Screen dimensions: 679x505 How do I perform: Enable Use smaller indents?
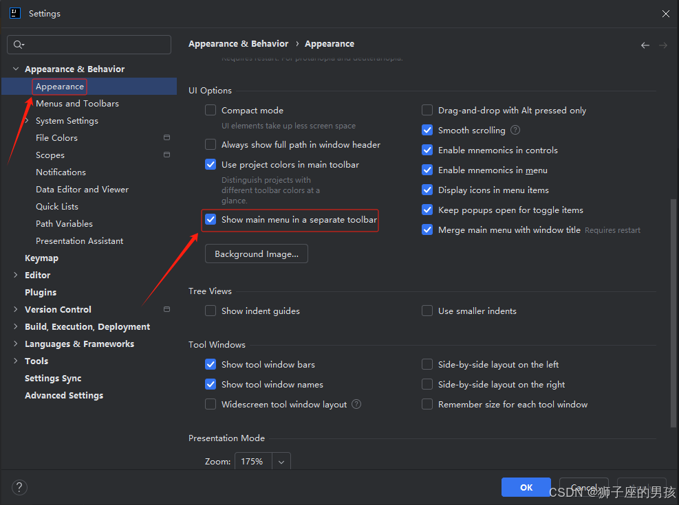[427, 311]
